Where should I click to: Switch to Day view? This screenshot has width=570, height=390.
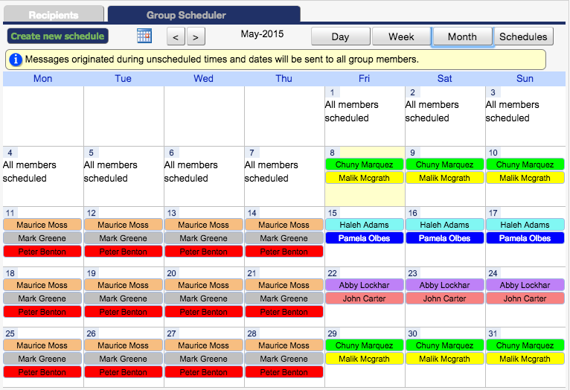point(340,36)
